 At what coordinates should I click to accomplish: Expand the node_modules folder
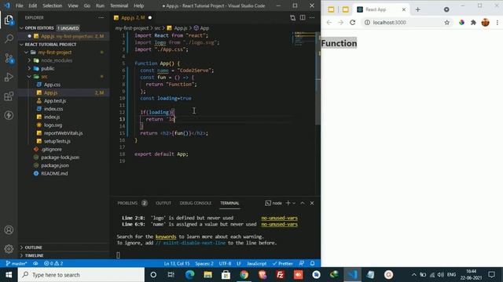[30, 60]
